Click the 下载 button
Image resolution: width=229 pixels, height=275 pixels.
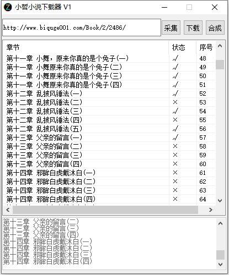(x=193, y=28)
